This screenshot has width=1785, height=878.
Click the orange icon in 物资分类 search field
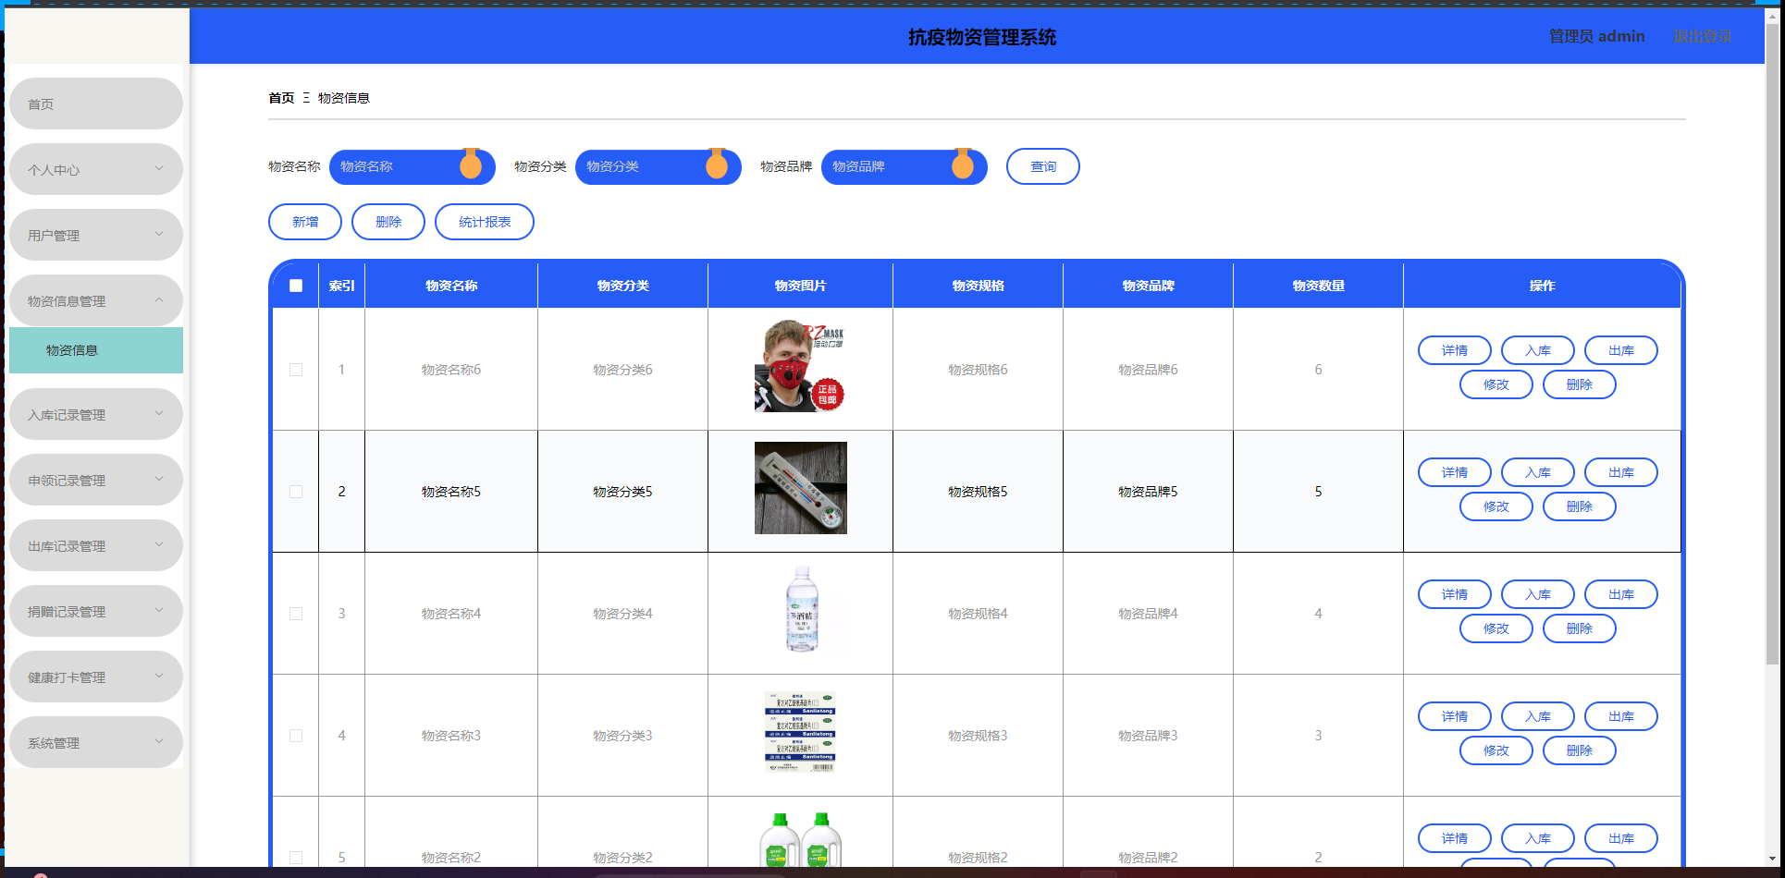(x=717, y=165)
